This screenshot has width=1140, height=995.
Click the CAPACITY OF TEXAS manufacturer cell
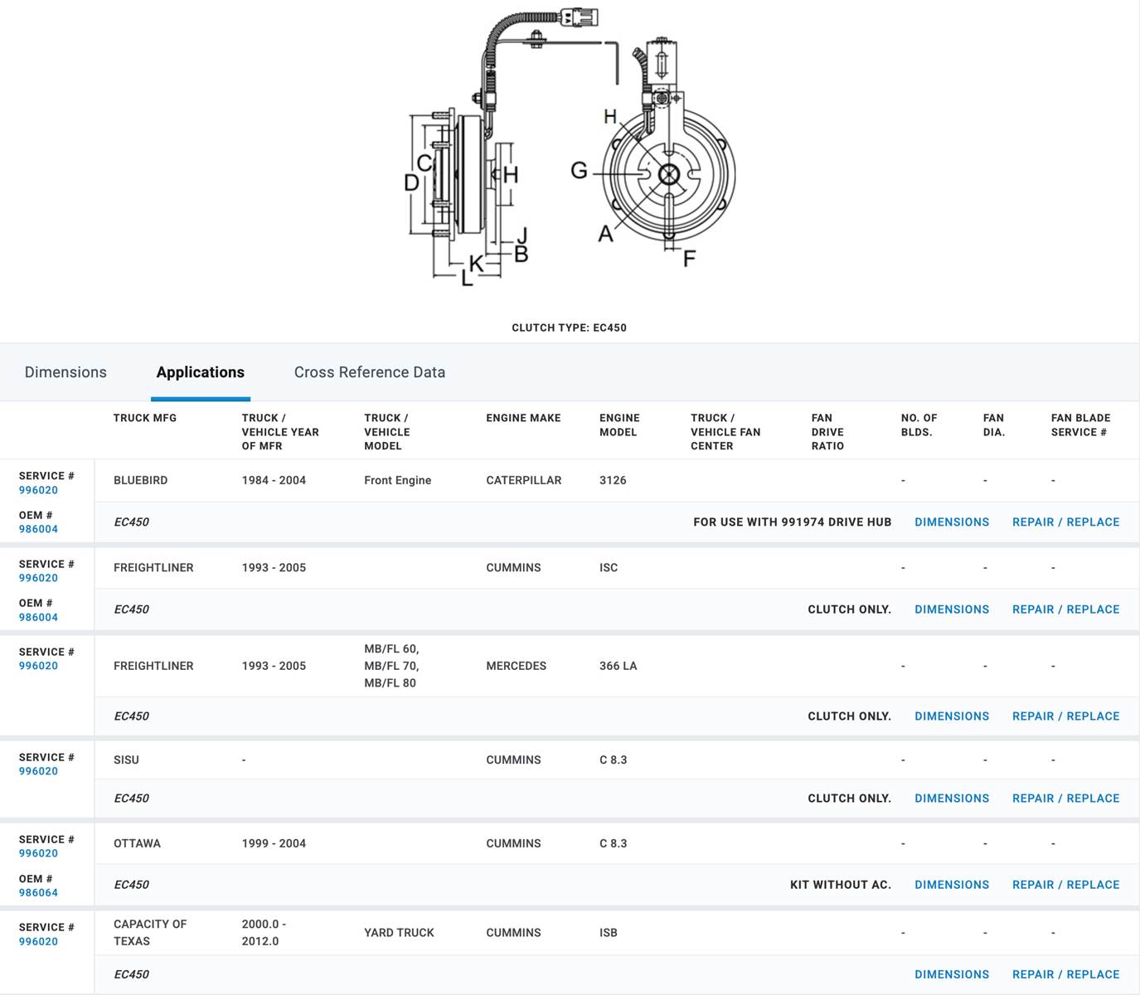pyautogui.click(x=150, y=933)
